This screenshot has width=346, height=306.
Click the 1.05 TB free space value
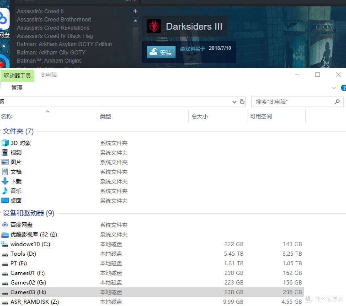click(x=292, y=263)
